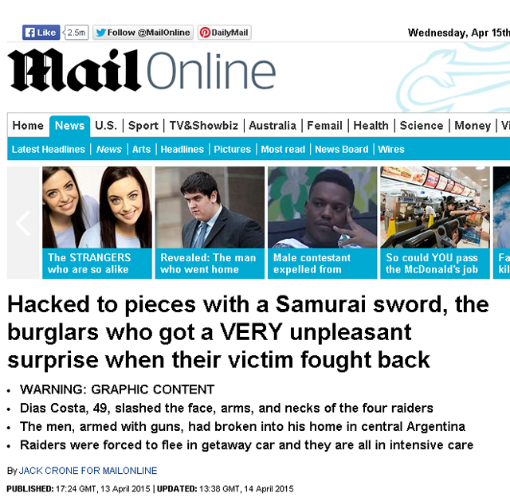The width and height of the screenshot is (510, 501).
Task: Select the Health menu item
Action: (371, 126)
